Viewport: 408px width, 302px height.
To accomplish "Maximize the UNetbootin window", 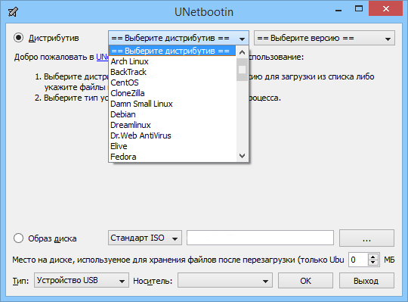I will [359, 9].
